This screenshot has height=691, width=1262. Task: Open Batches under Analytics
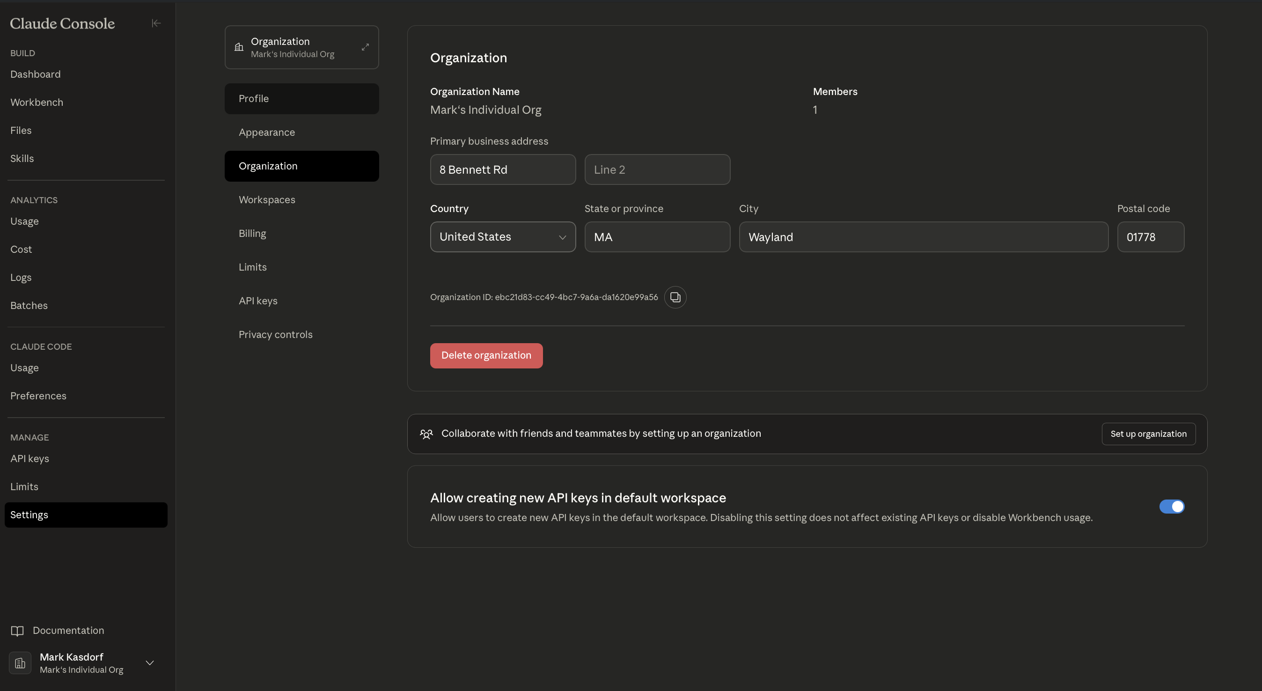(29, 305)
